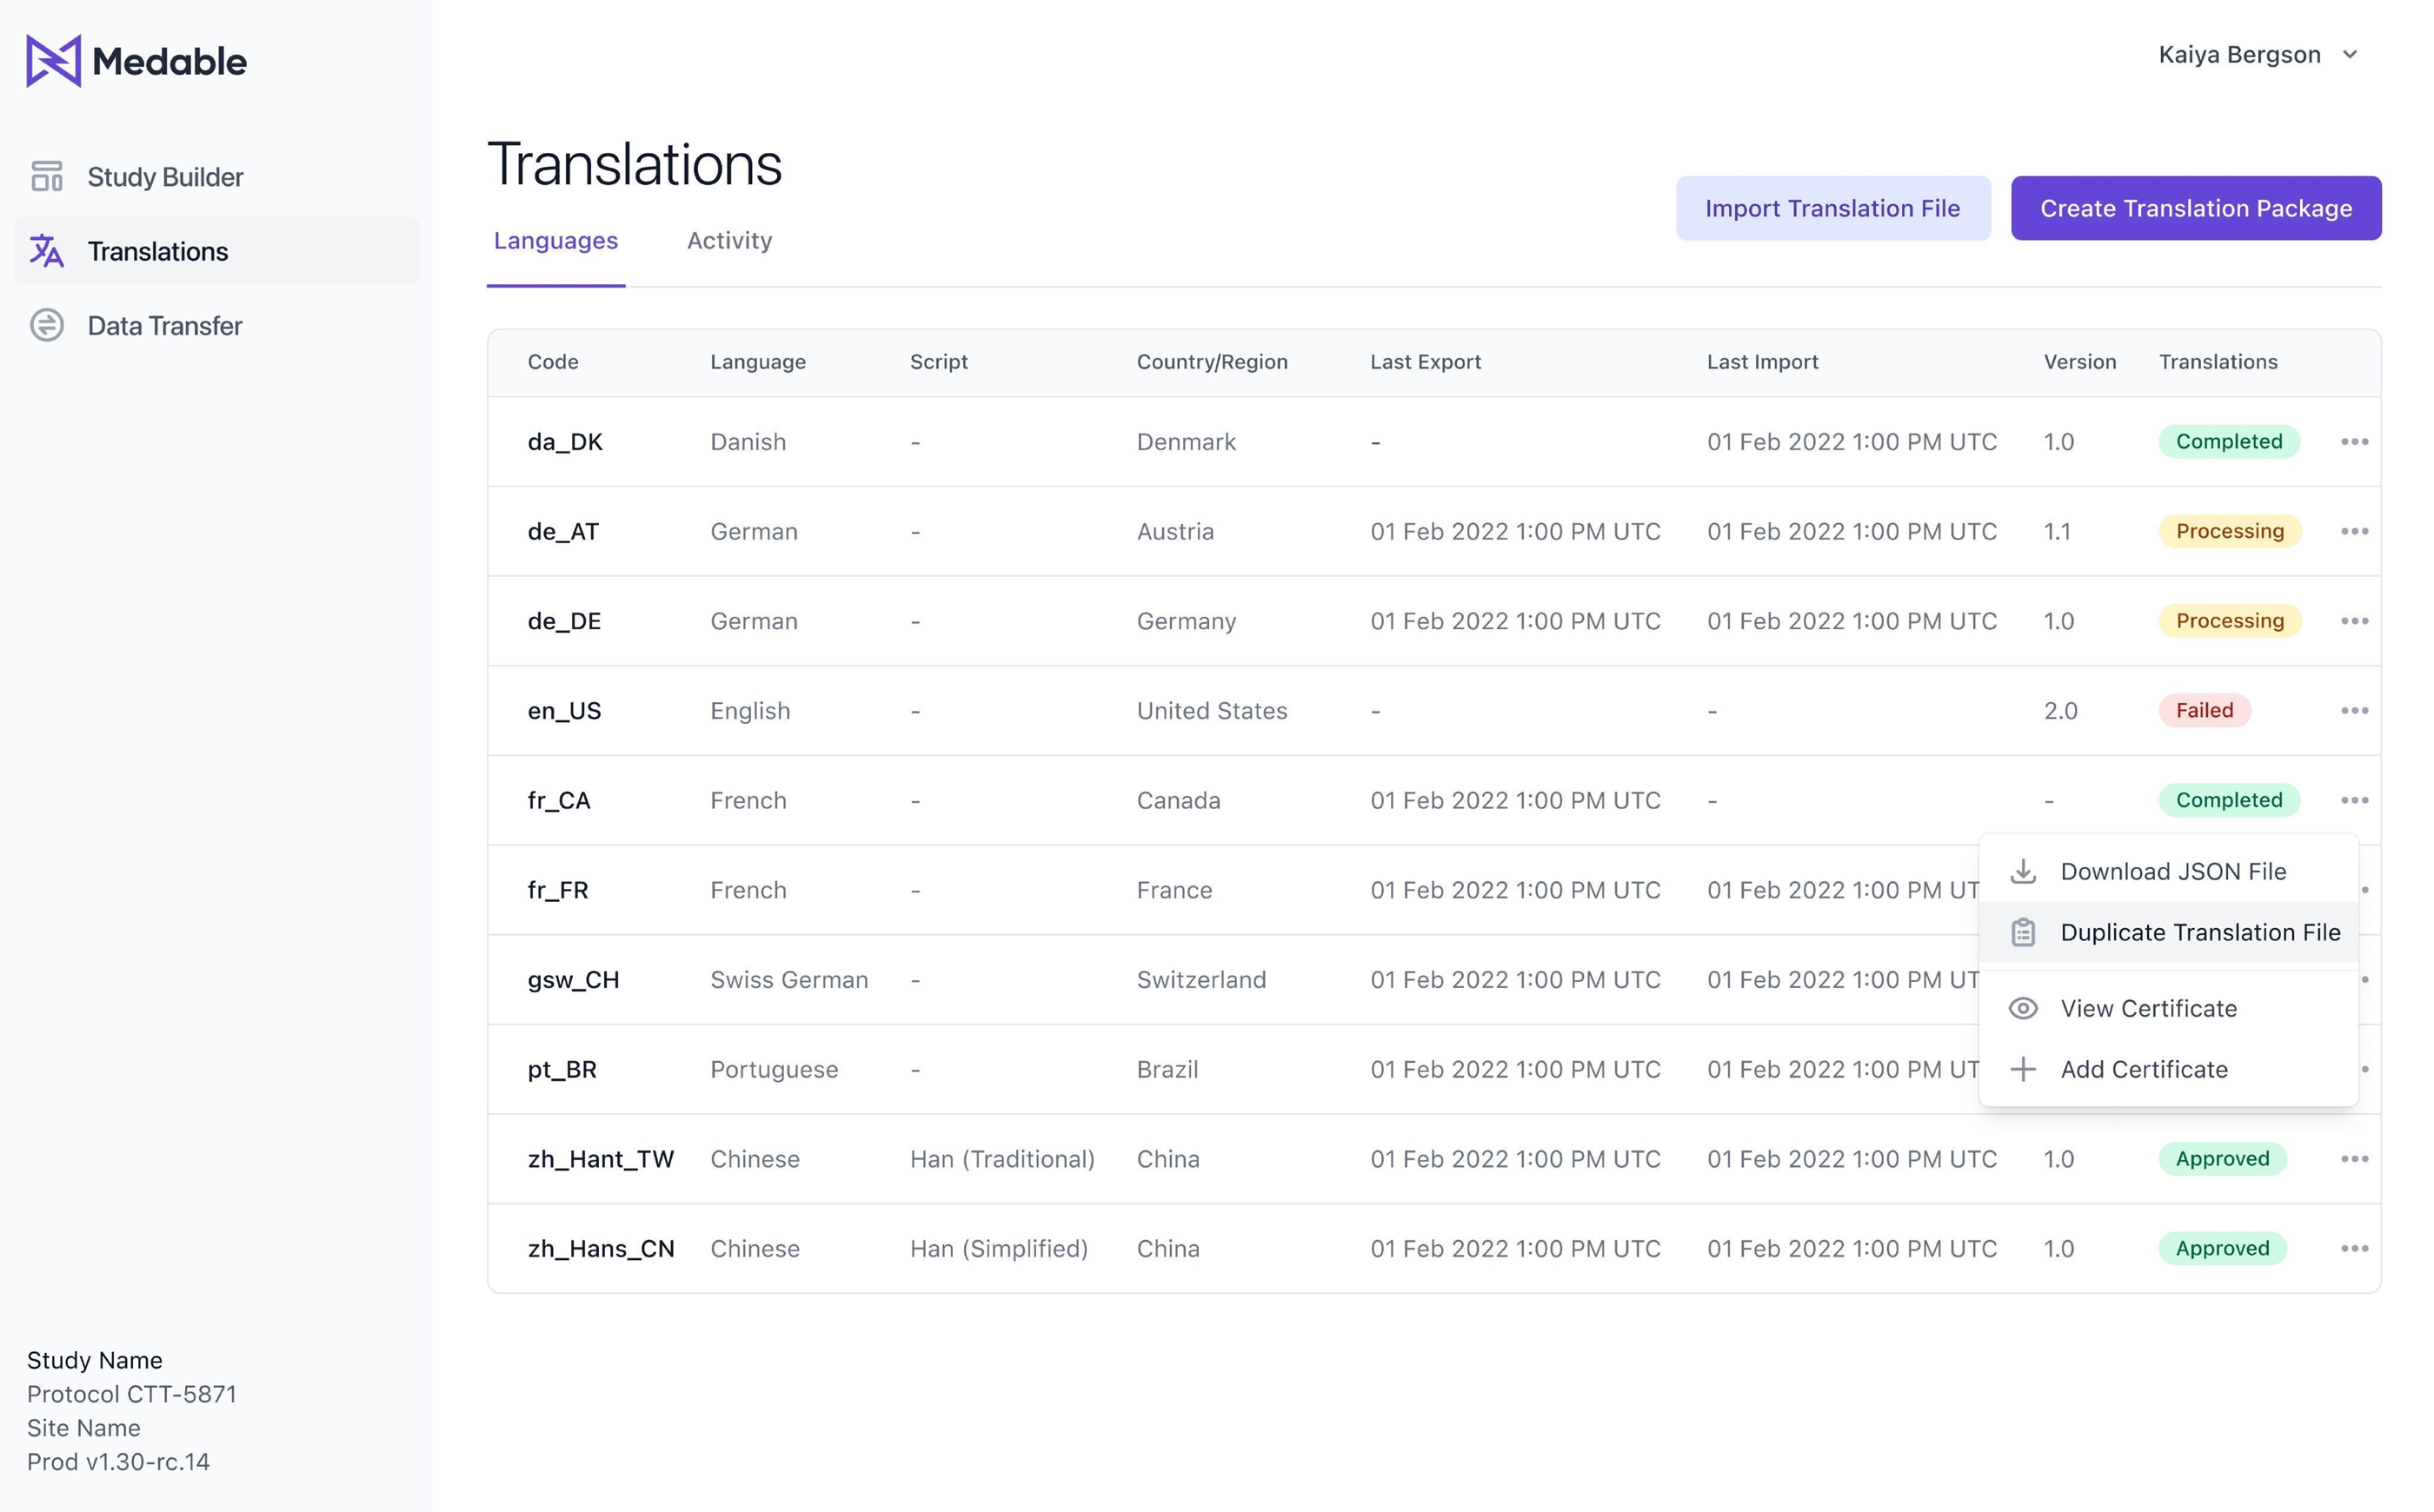
Task: Click the Create Translation Package button
Action: 2195,208
